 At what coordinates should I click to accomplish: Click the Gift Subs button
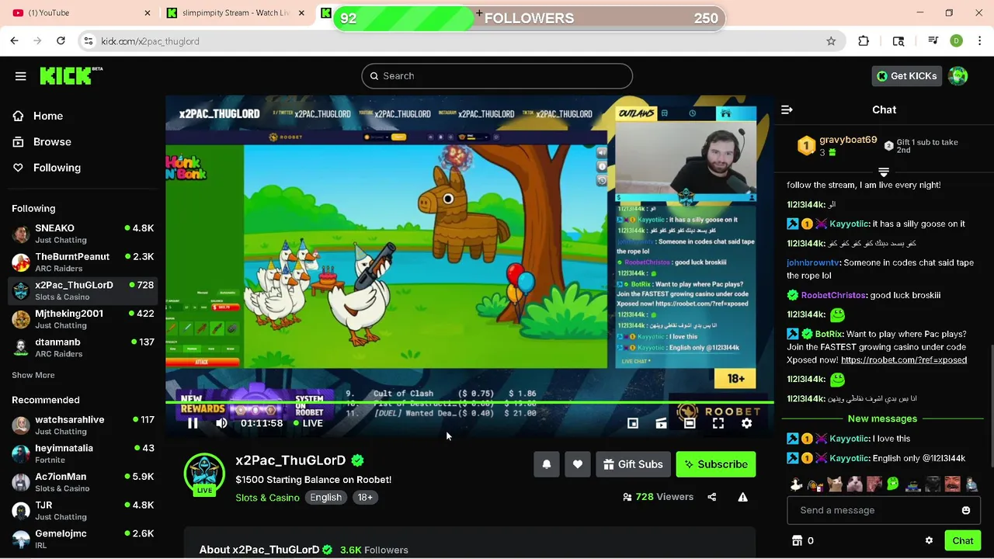click(x=633, y=464)
